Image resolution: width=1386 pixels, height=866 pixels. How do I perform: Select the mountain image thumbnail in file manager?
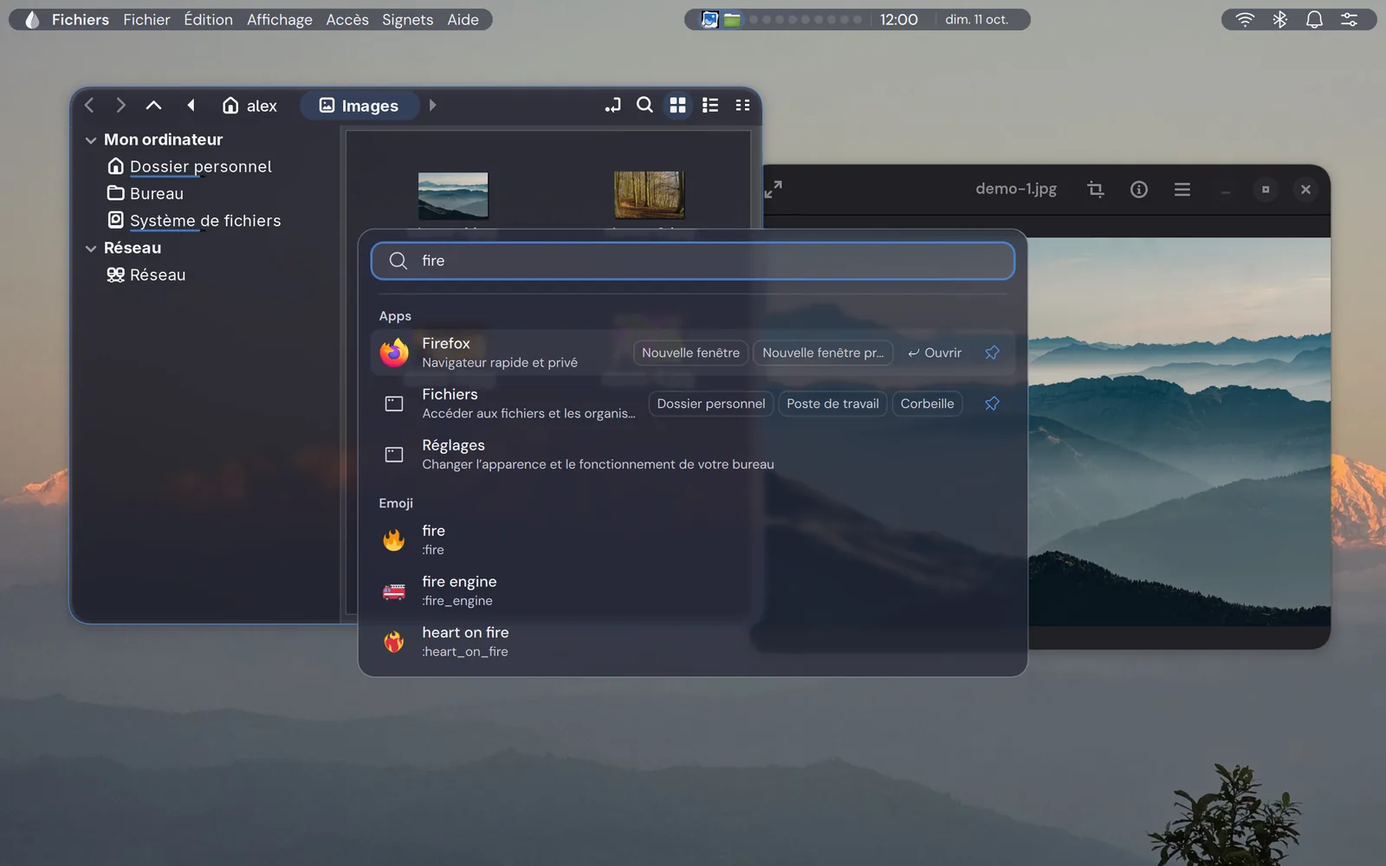coord(453,195)
